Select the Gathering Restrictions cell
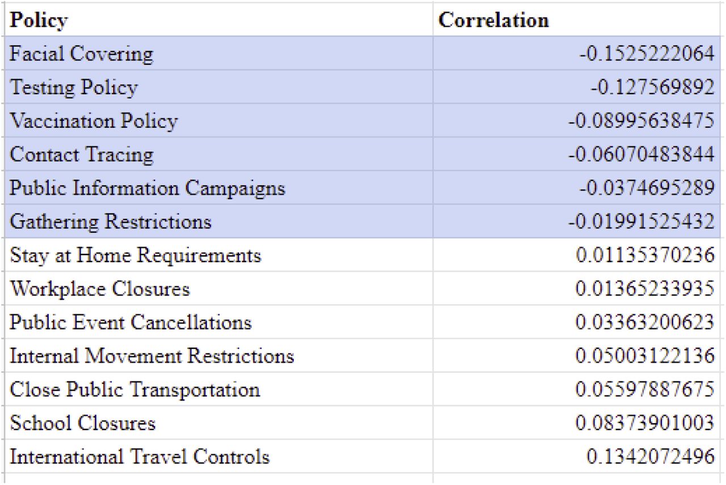Viewport: 726px width, 485px height. (219, 221)
